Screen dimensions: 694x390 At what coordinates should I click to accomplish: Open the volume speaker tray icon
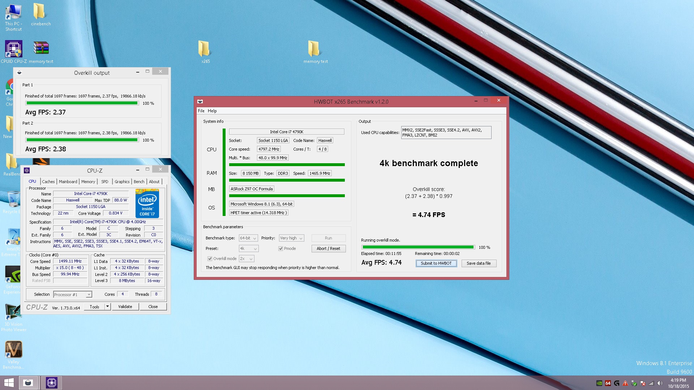660,383
